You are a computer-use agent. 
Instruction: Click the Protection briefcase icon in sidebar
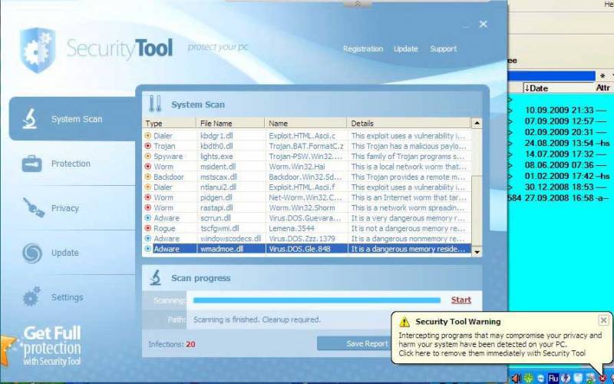(31, 164)
